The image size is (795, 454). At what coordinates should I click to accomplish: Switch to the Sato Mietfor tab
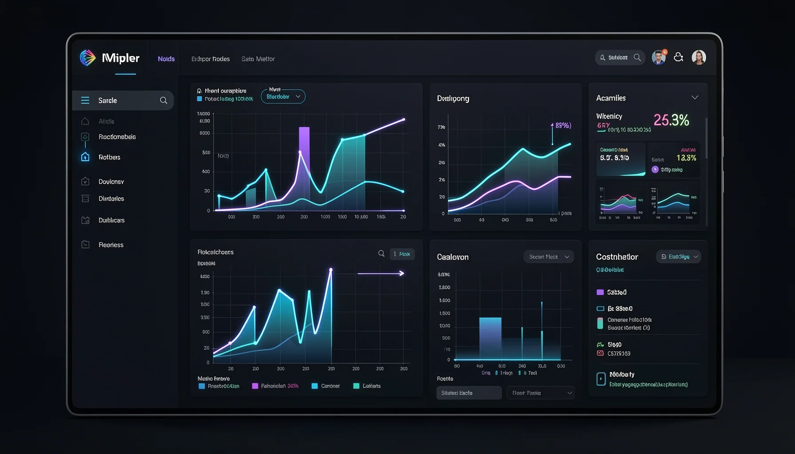(x=258, y=59)
